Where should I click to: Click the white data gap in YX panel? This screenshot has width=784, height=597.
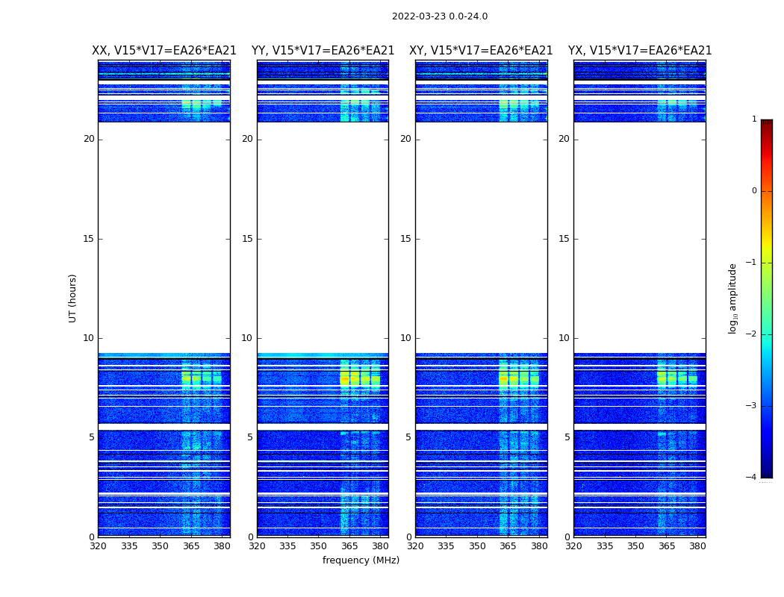pos(639,237)
